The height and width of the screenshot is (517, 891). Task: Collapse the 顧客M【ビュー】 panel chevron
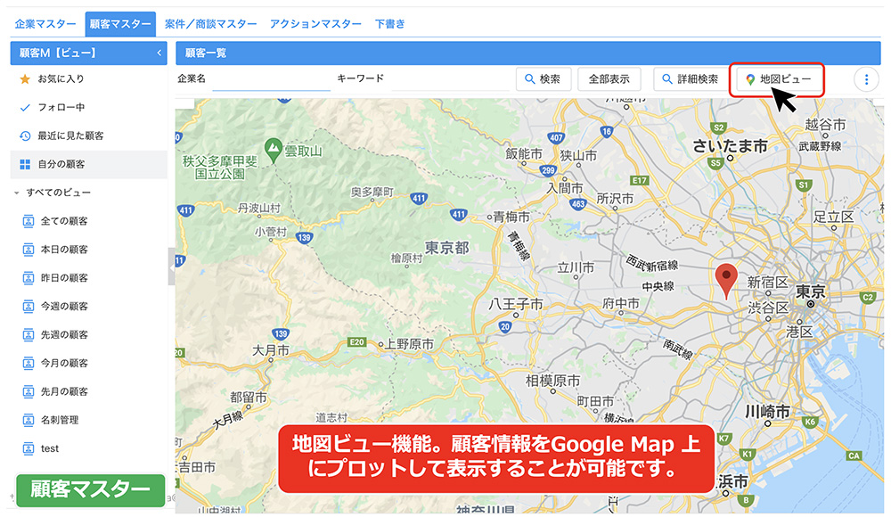pos(159,53)
